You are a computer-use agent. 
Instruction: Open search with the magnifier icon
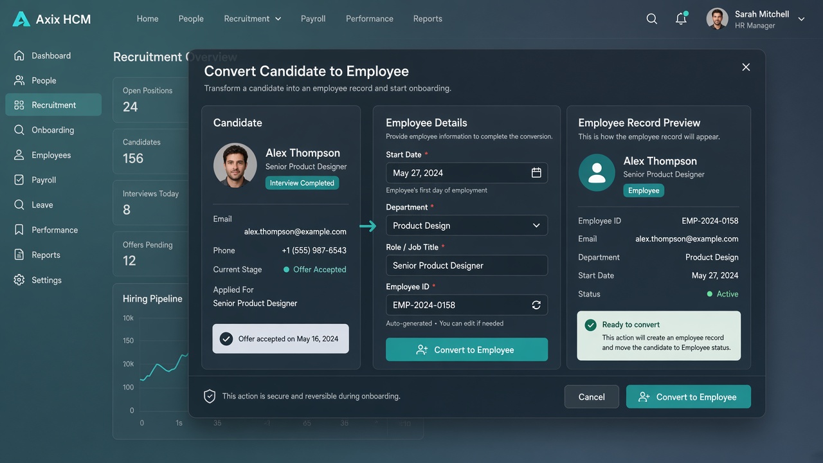coord(651,19)
